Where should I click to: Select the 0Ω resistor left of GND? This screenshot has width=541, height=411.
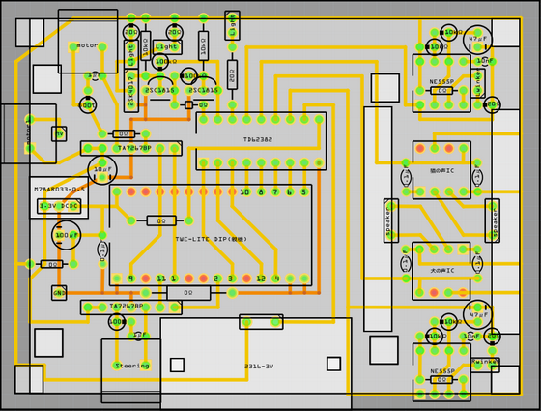pos(52,264)
